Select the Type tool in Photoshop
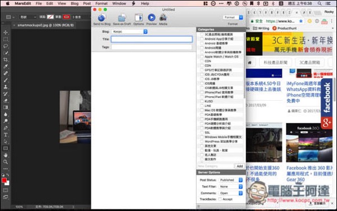Image resolution: width=337 pixels, height=211 pixels. pyautogui.click(x=6, y=135)
